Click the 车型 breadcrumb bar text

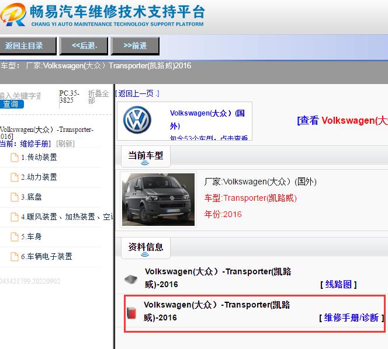[x=96, y=66]
